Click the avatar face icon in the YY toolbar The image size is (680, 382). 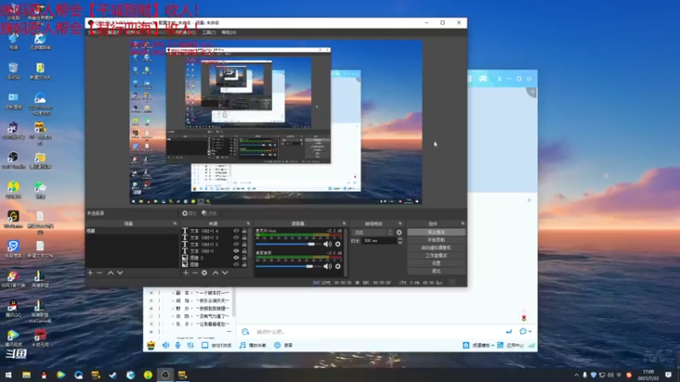point(151,345)
